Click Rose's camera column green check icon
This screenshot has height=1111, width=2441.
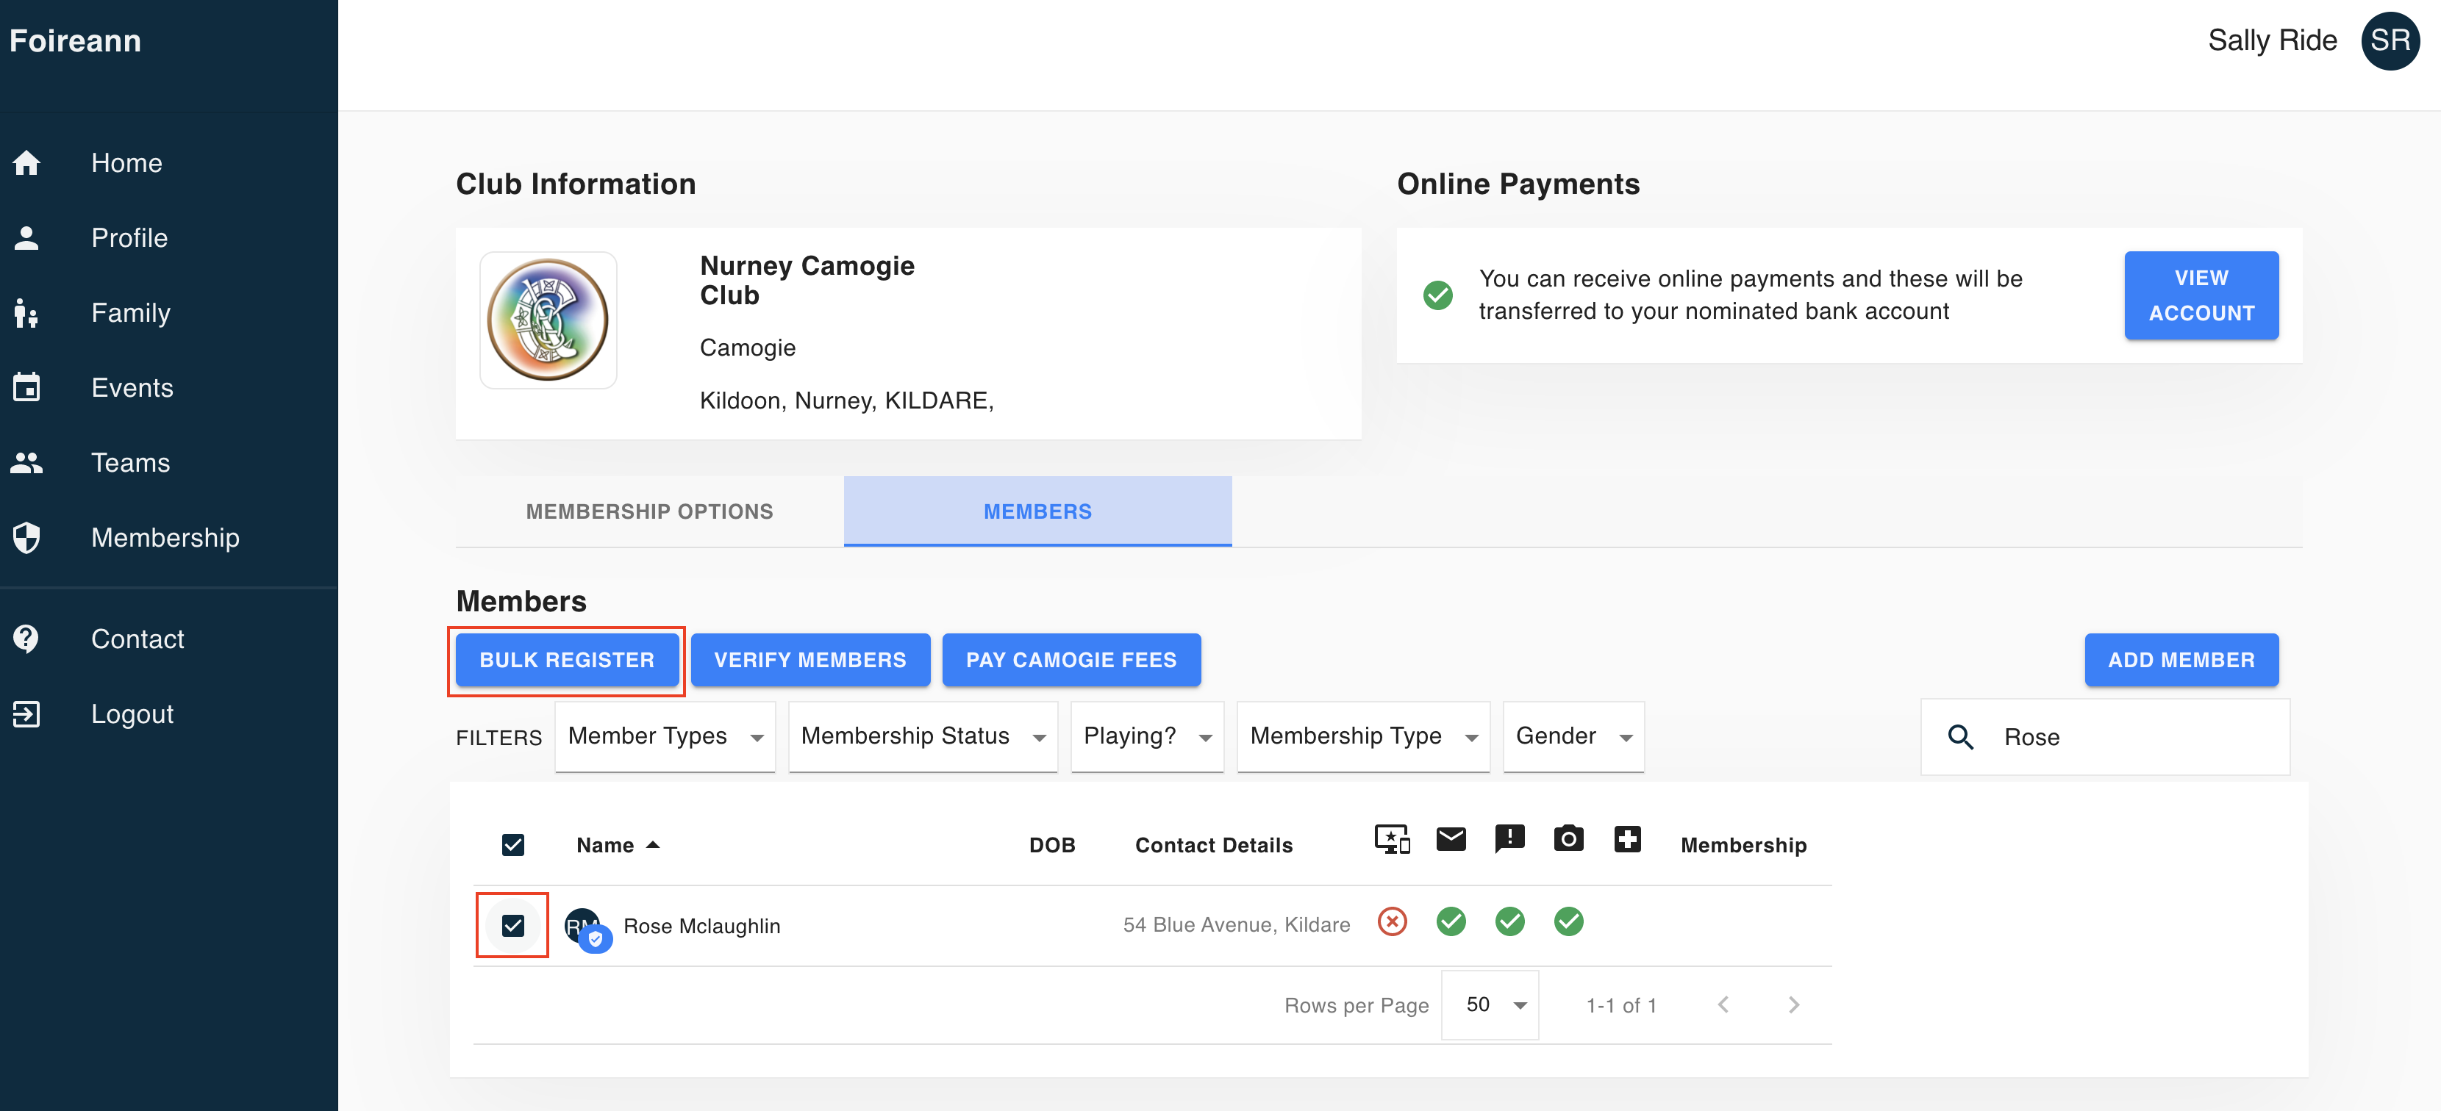coord(1568,921)
